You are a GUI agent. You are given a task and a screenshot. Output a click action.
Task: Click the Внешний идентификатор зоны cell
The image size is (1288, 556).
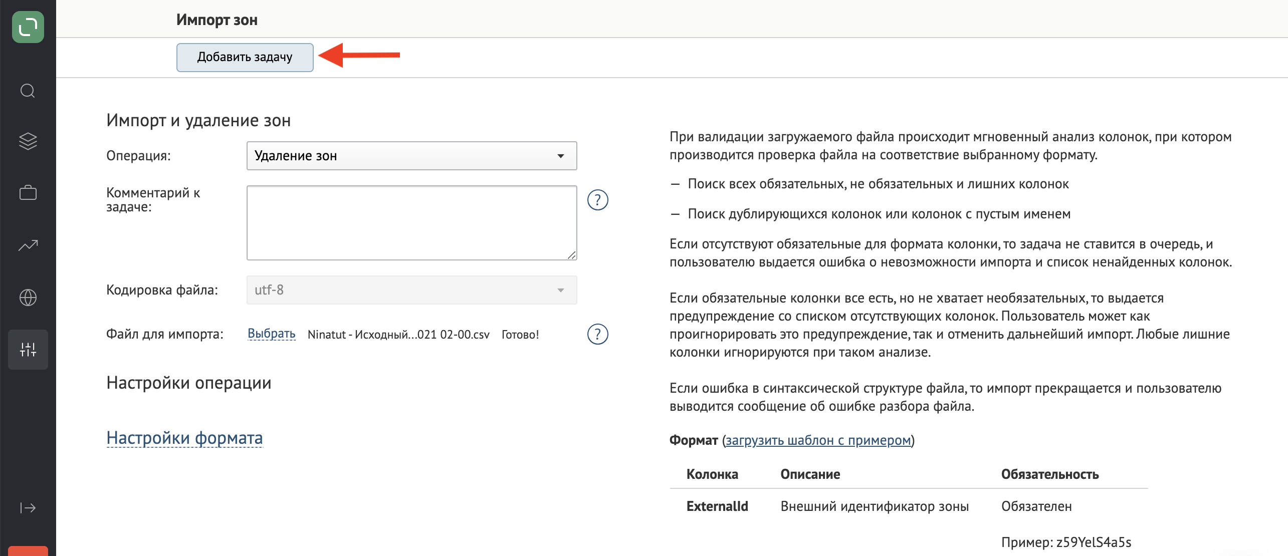click(x=875, y=506)
